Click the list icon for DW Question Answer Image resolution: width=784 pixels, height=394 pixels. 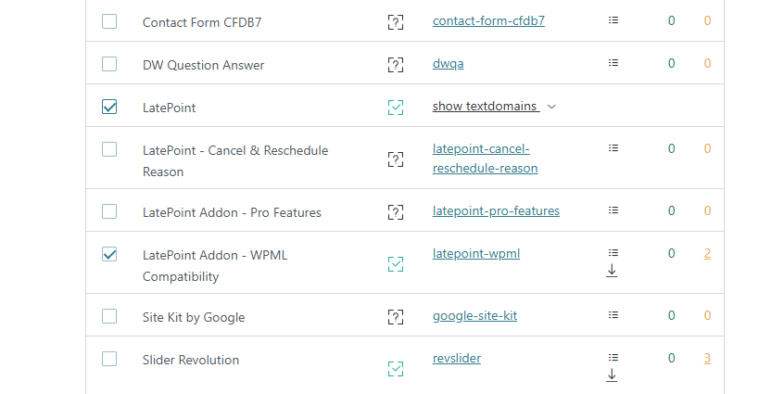click(x=613, y=63)
